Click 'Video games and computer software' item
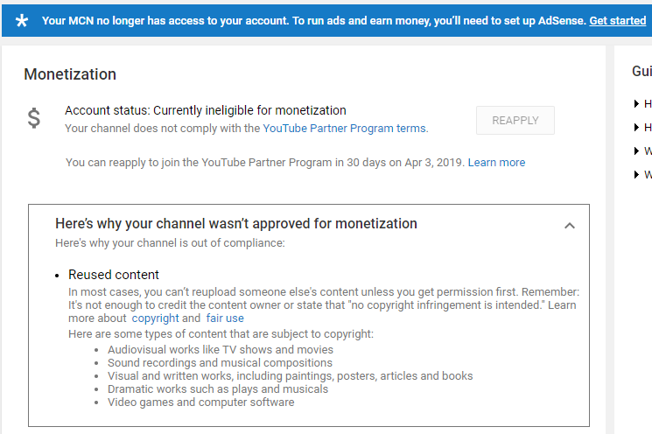 (200, 402)
